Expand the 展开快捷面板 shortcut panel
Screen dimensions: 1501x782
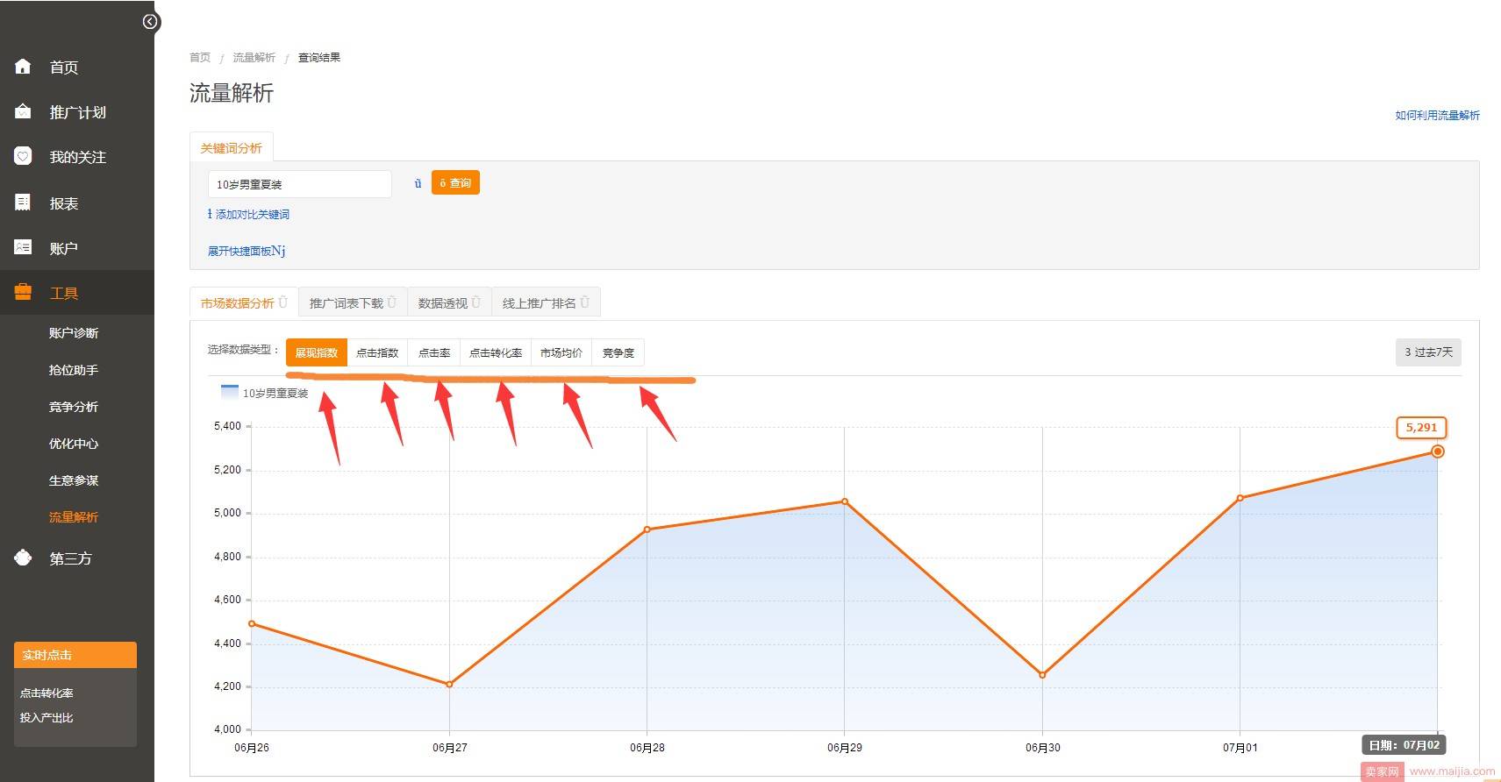[x=247, y=251]
